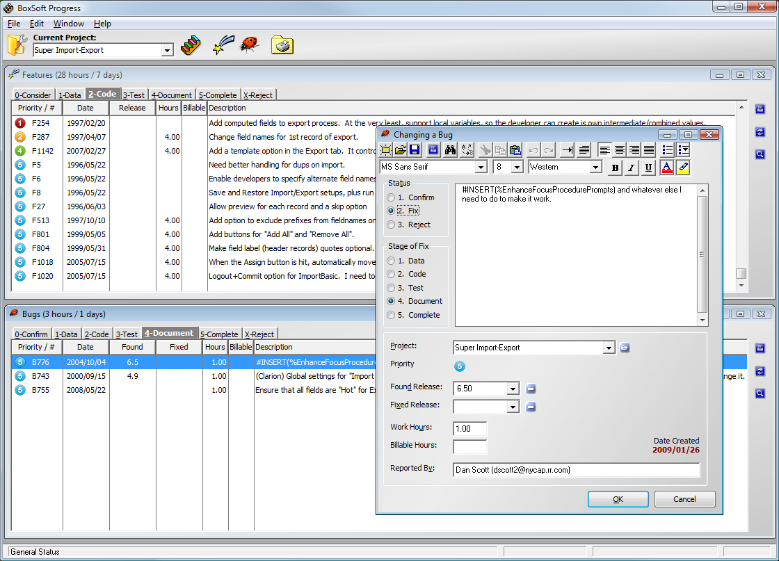Click the folder with printer toolbar icon

tap(282, 45)
